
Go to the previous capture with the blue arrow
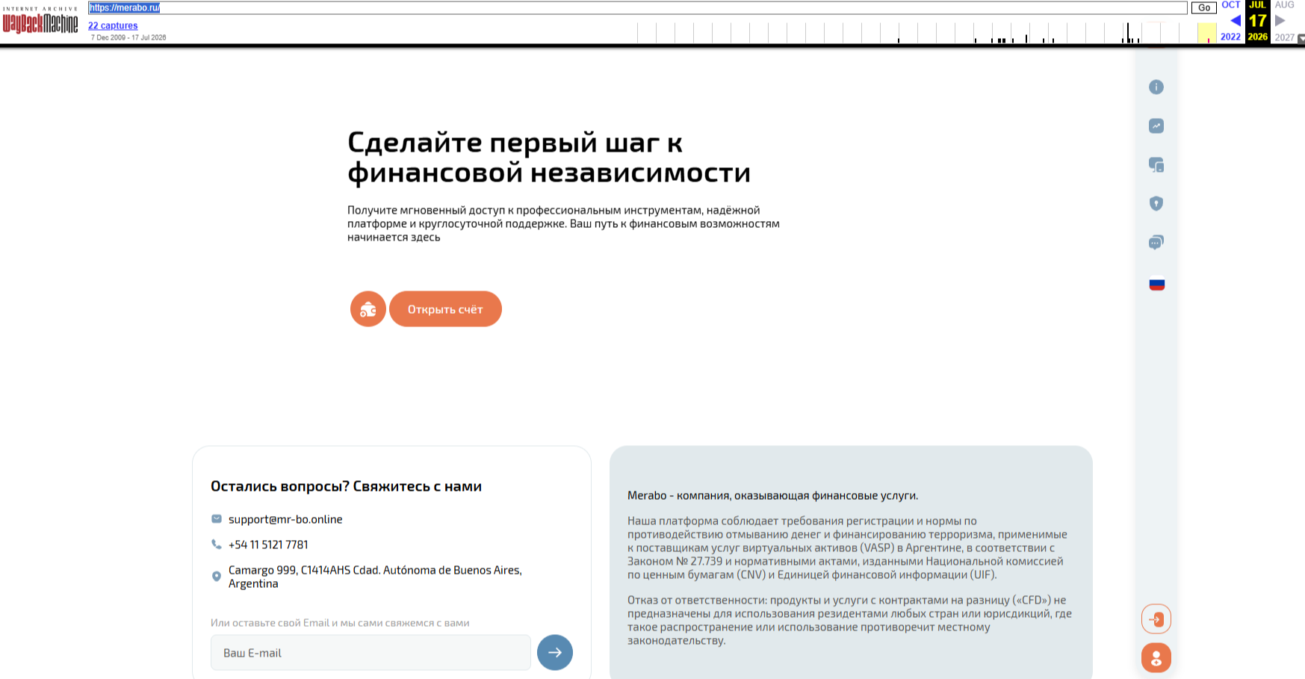(1236, 21)
